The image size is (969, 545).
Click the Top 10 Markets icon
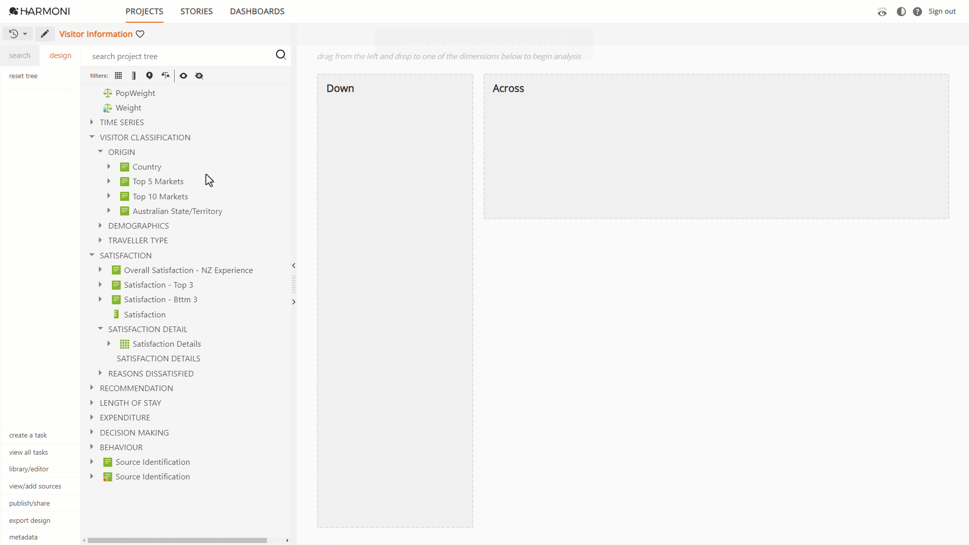(125, 196)
